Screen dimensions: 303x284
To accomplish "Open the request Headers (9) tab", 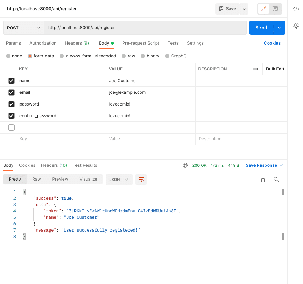I will coord(77,43).
